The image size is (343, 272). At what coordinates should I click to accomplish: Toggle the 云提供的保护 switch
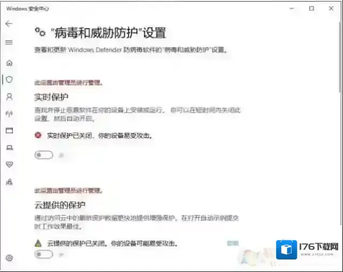(44, 254)
